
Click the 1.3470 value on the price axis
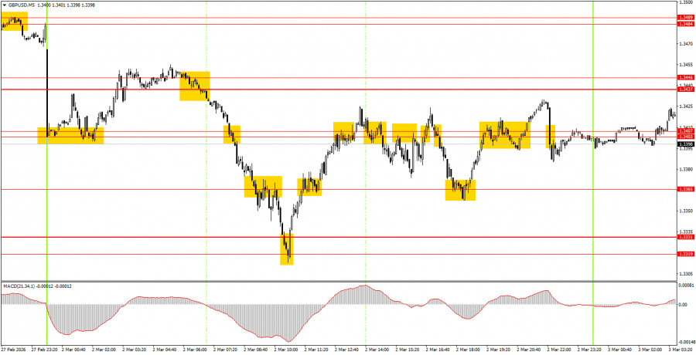685,44
